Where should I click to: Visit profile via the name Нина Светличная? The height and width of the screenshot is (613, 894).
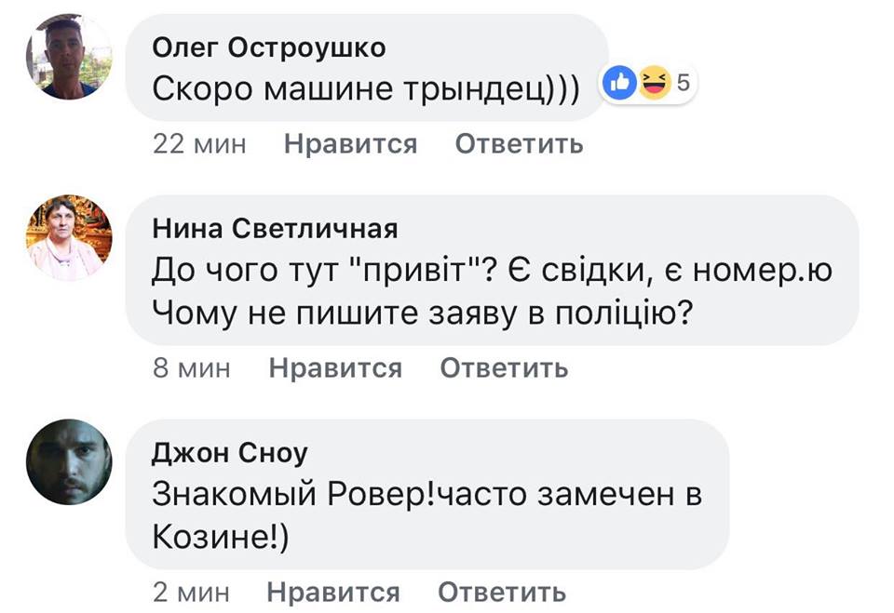pos(275,229)
